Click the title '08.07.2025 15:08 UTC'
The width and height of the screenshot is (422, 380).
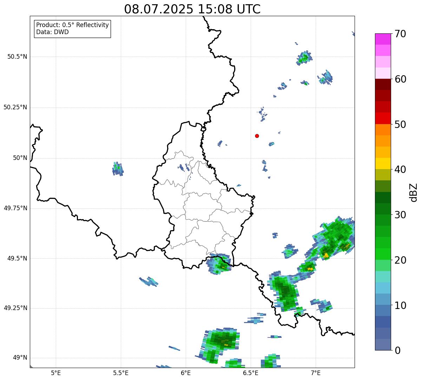[192, 9]
